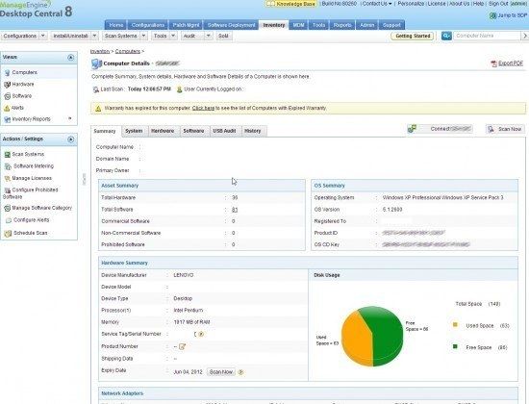Click the Alerts warning icon in Views
This screenshot has height=404, width=529.
tap(7, 108)
